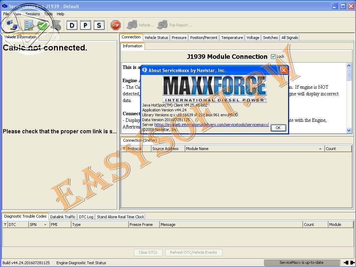Switch to the Vehicle Status tab
356x267 pixels.
(x=156, y=38)
